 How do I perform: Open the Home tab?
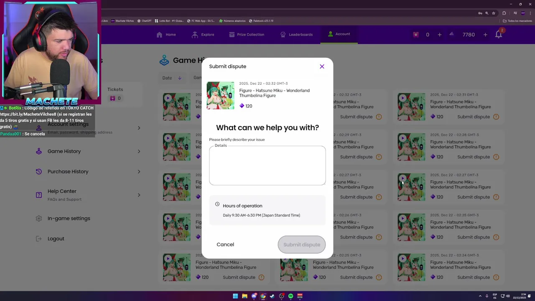[x=166, y=35]
